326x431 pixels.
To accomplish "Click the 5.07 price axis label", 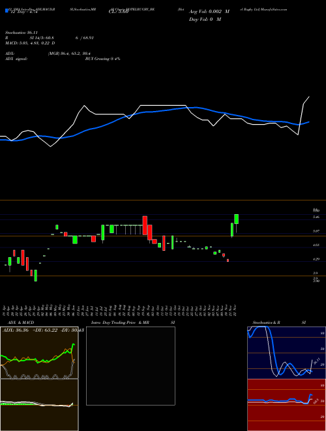I will (316, 231).
